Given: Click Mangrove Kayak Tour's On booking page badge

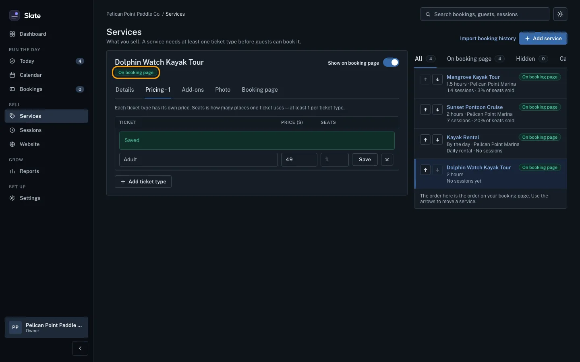Looking at the screenshot, I should [540, 77].
